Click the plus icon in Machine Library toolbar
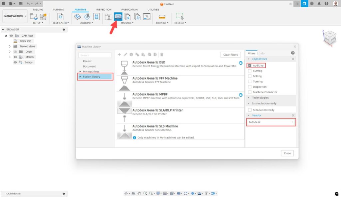 (119, 55)
